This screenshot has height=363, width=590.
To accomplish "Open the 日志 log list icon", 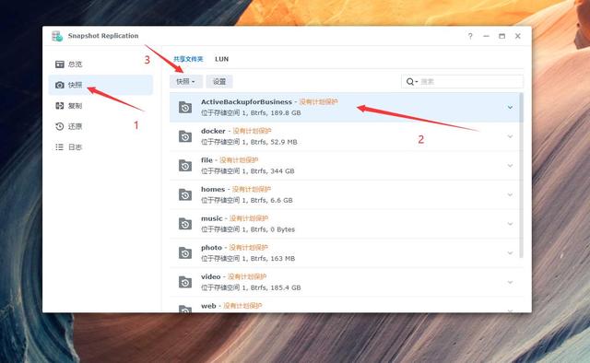I will click(59, 147).
